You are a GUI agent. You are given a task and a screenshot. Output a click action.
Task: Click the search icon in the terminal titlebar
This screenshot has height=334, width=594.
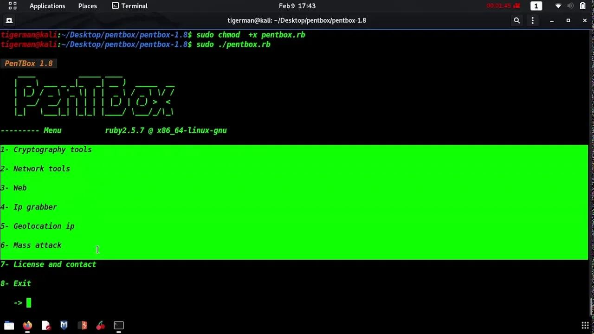(517, 20)
